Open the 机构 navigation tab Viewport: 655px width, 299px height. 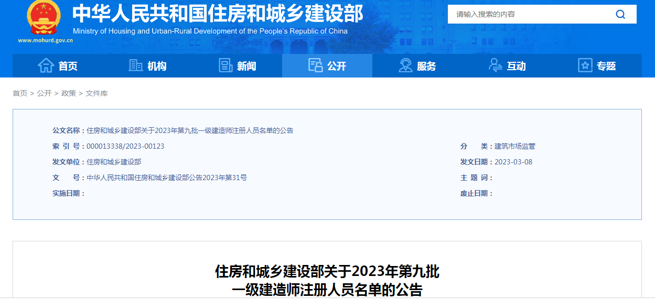pos(147,66)
